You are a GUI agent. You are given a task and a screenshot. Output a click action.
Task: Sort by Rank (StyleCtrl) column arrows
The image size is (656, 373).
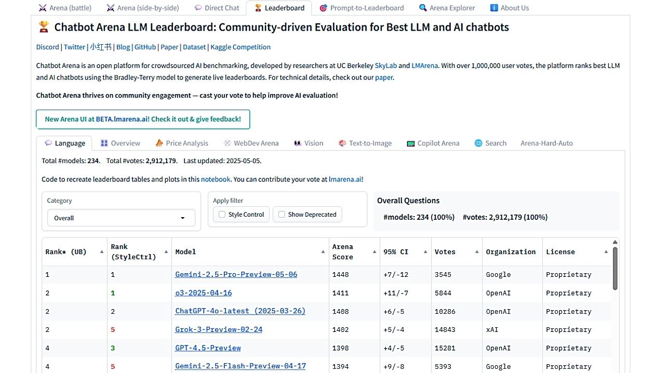point(166,252)
